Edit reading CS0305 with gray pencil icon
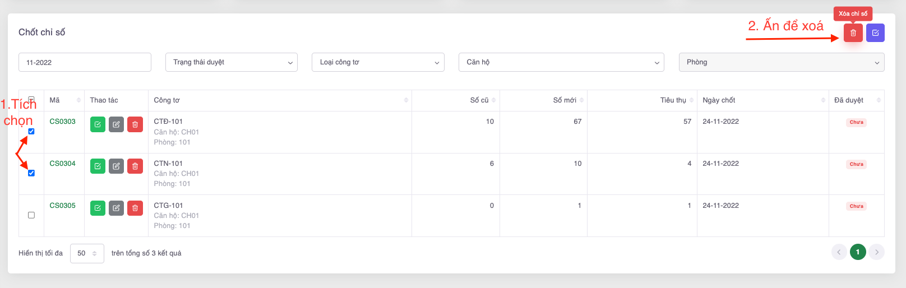 [116, 208]
